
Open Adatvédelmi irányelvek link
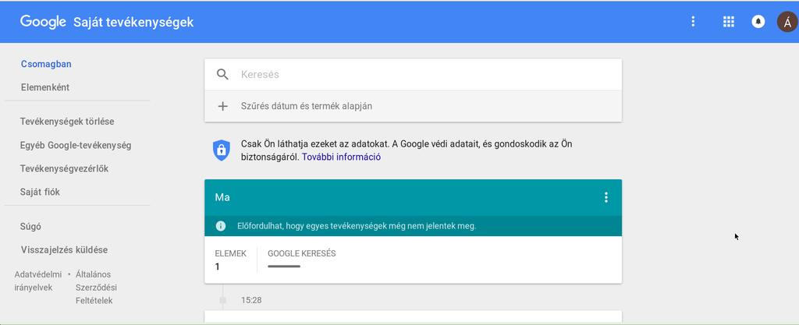tap(37, 281)
